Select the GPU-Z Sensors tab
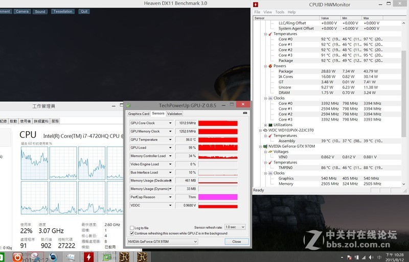This screenshot has height=262, width=409. [158, 113]
